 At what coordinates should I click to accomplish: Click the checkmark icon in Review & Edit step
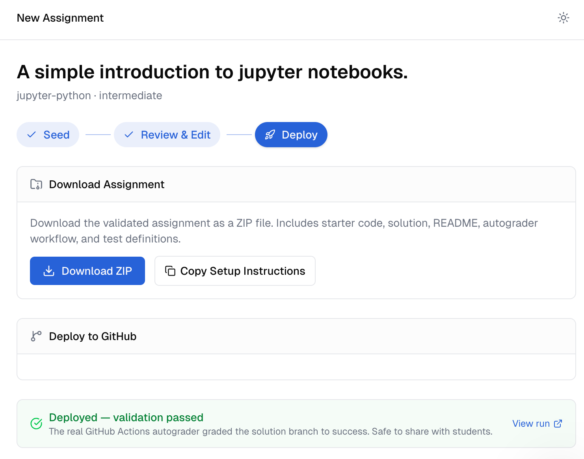pyautogui.click(x=129, y=135)
